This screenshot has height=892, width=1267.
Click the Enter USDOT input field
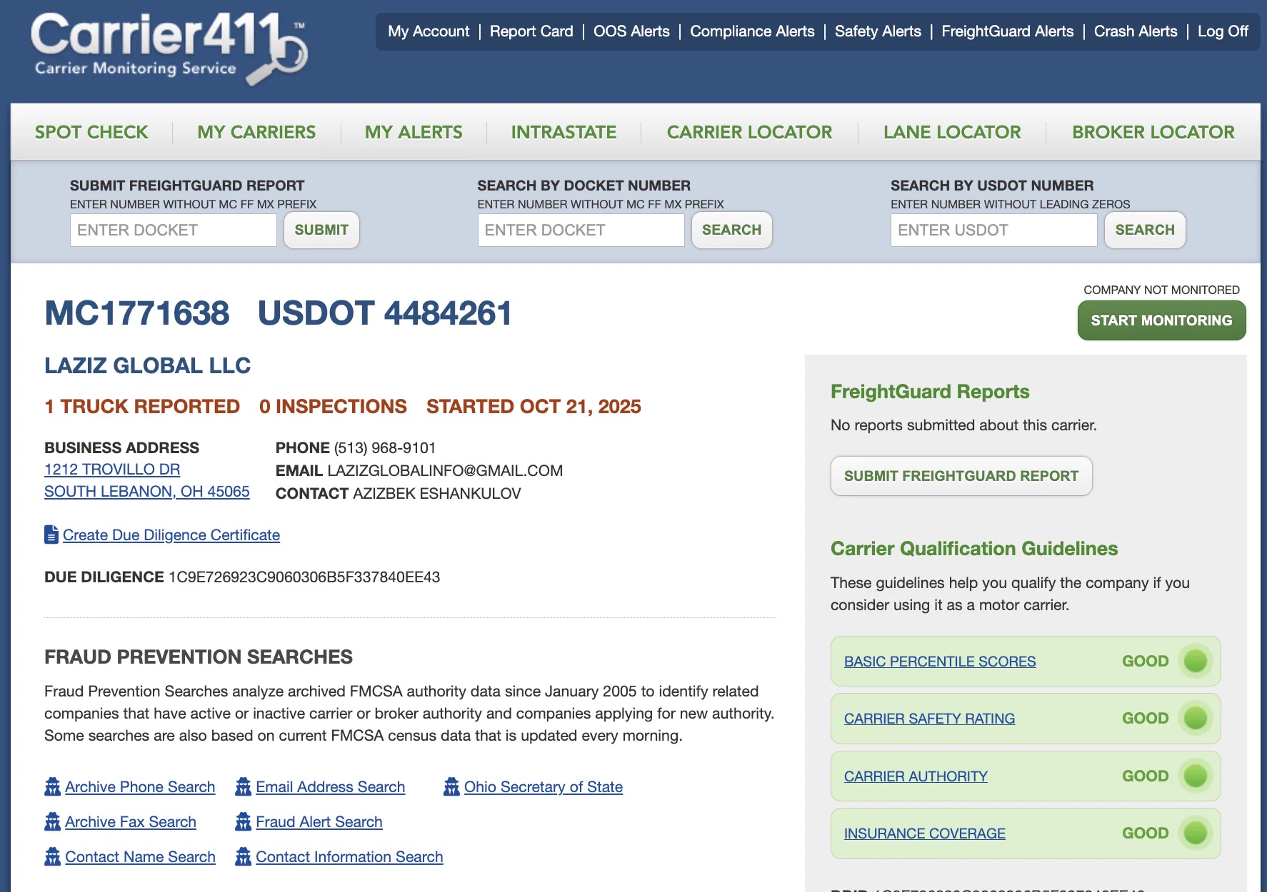click(x=993, y=230)
